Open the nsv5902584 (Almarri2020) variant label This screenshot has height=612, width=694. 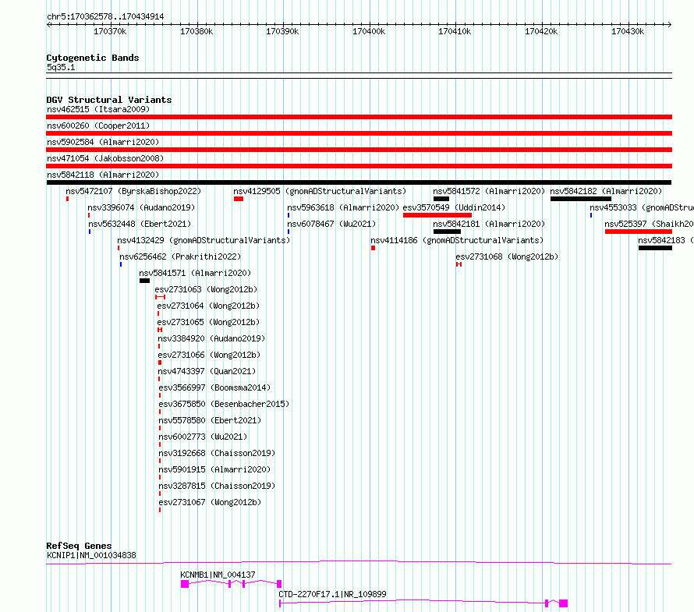[x=103, y=142]
